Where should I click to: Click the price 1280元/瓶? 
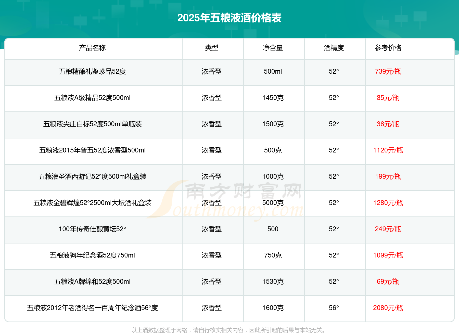[x=388, y=203]
